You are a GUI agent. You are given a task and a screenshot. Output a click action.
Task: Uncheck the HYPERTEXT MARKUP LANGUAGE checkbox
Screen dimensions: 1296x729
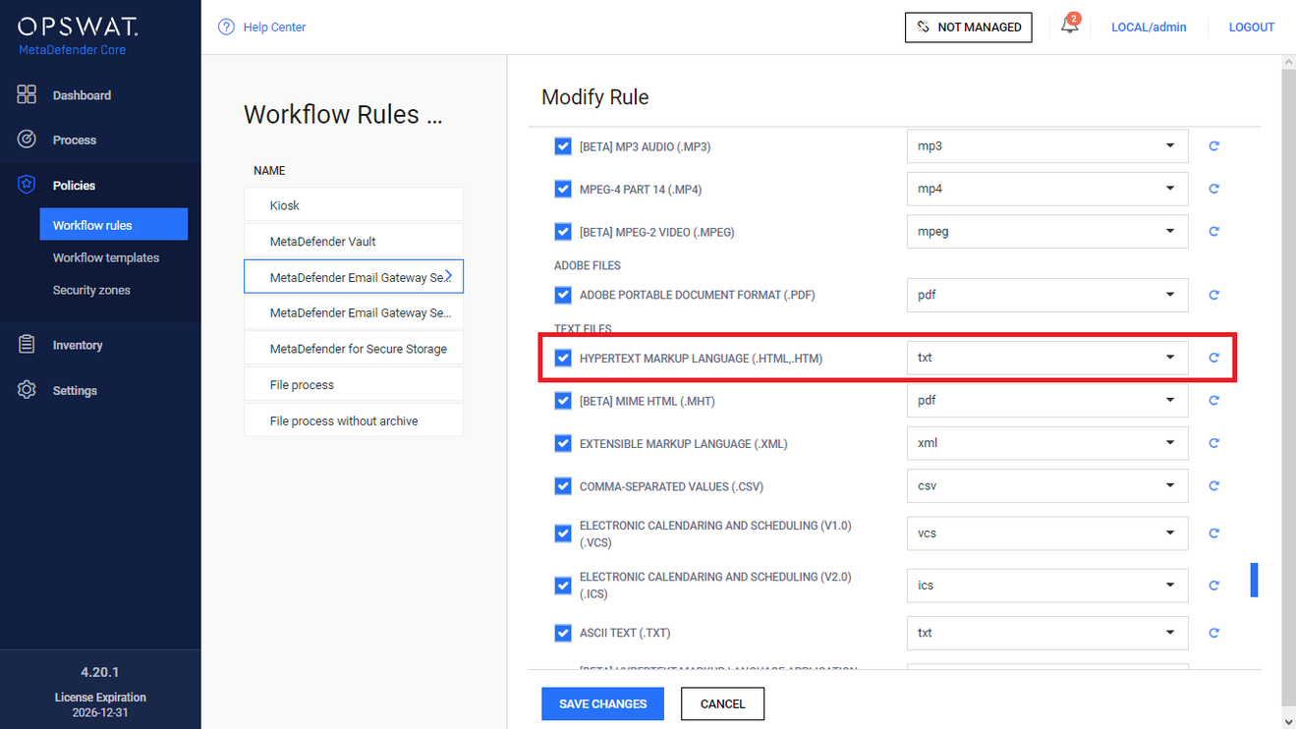tap(563, 358)
